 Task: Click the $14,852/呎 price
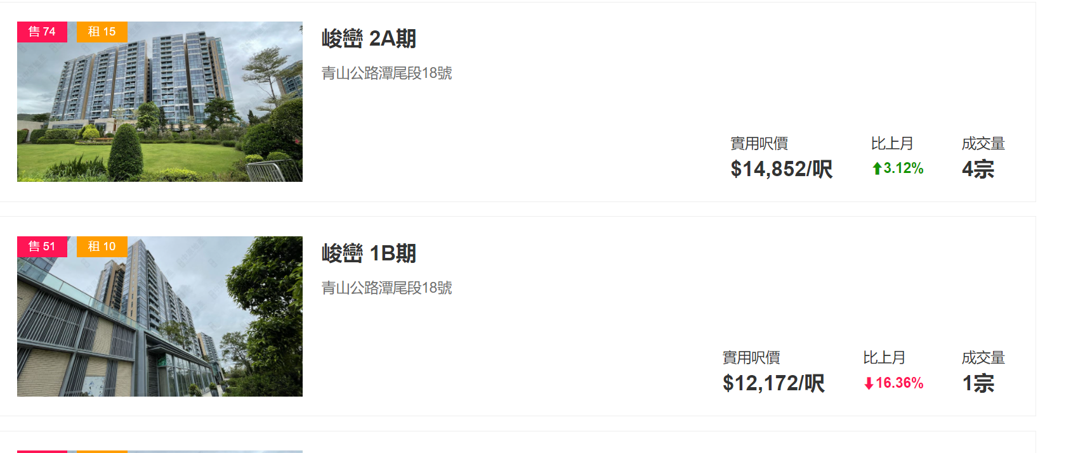[781, 169]
